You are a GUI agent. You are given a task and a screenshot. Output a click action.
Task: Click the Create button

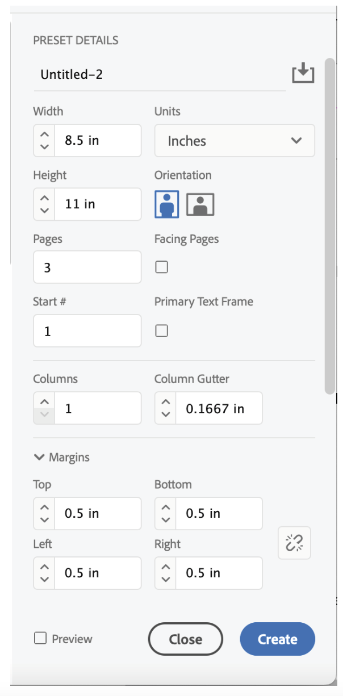click(x=278, y=639)
